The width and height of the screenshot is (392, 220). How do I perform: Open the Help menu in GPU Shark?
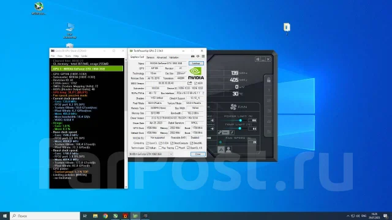pyautogui.click(x=76, y=56)
